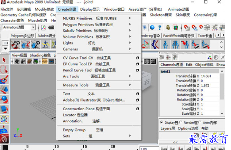Click the play forward playback button
This screenshot has width=231, height=150.
(x=196, y=148)
